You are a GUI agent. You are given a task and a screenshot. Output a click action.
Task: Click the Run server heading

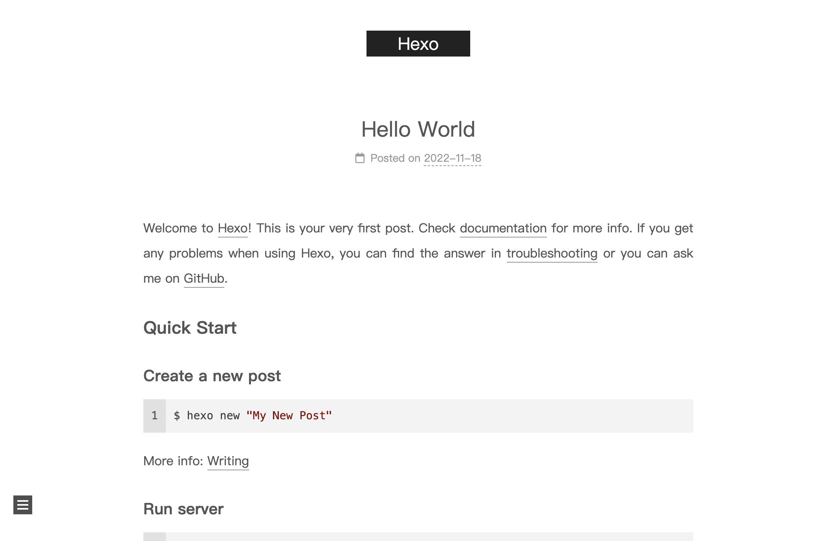(x=183, y=509)
